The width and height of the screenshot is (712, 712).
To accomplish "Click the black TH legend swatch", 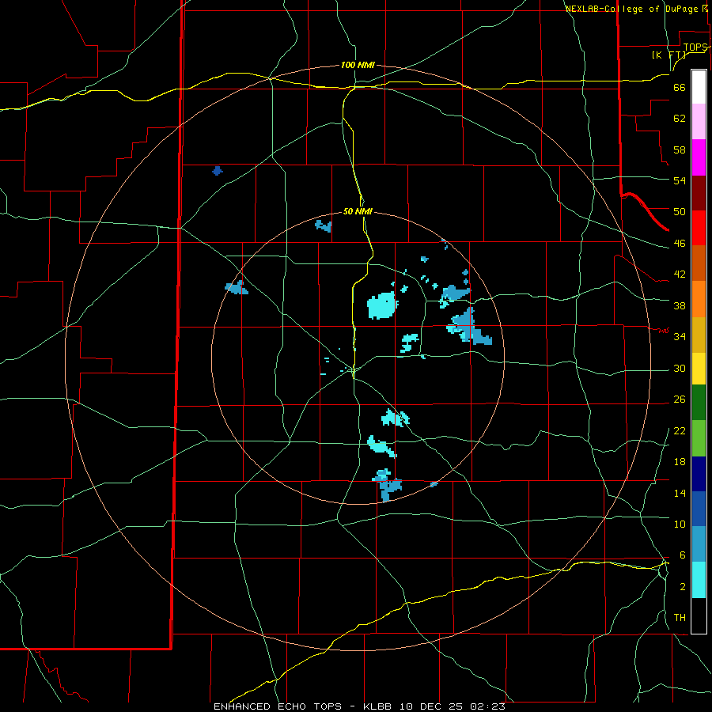I will pyautogui.click(x=699, y=615).
